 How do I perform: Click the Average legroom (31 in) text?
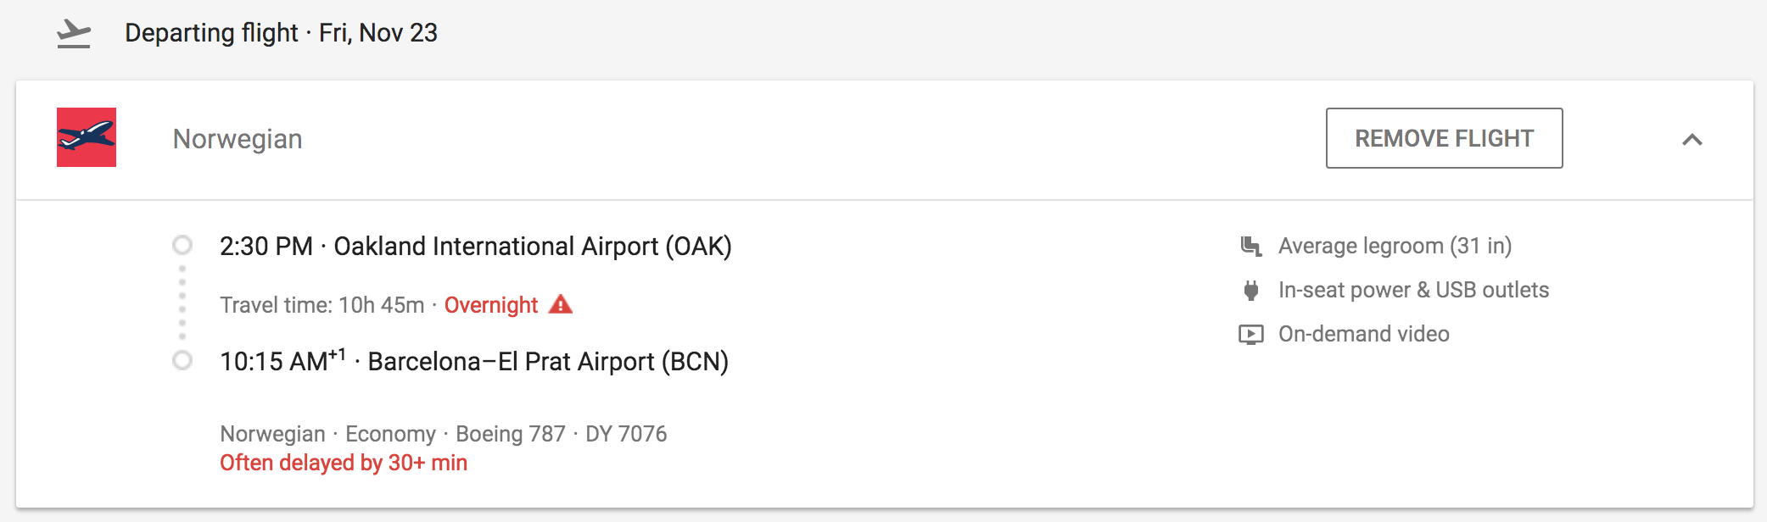(x=1395, y=247)
